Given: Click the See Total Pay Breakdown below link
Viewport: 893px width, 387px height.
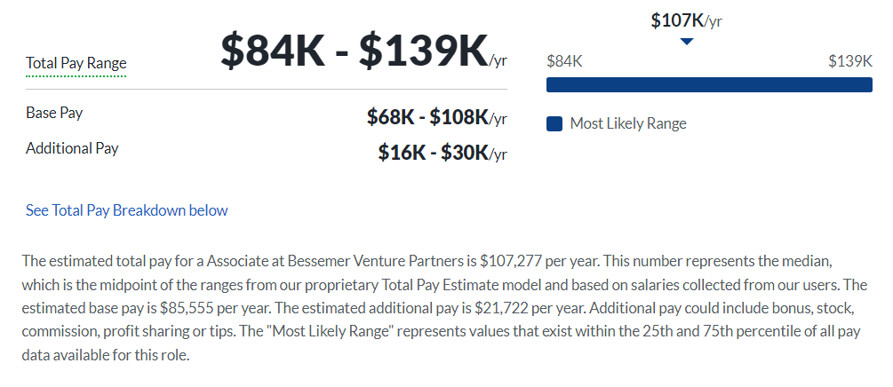Looking at the screenshot, I should pyautogui.click(x=127, y=210).
